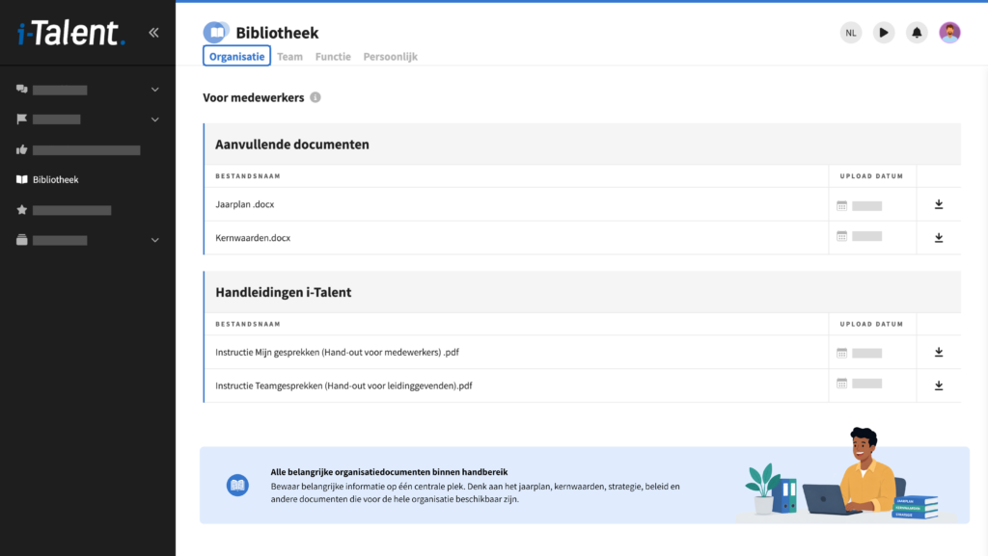Select Instructie Mijn gesprekken file name
Image resolution: width=988 pixels, height=556 pixels.
point(337,353)
